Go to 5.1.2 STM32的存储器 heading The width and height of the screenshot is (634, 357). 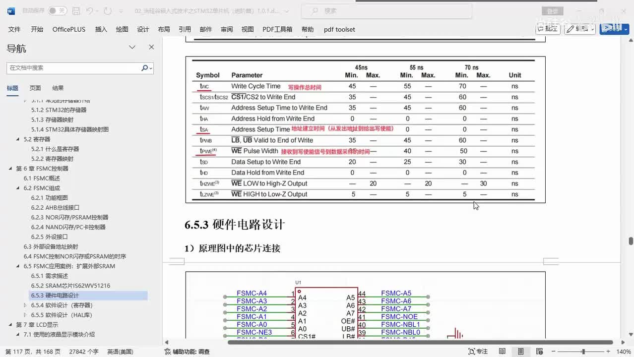coord(59,110)
